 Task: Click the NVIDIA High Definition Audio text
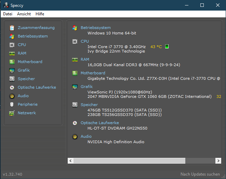point(116,142)
